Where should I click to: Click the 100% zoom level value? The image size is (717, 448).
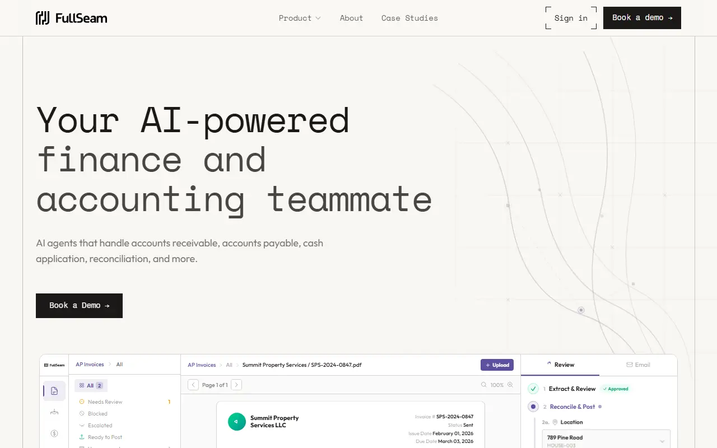click(x=497, y=385)
